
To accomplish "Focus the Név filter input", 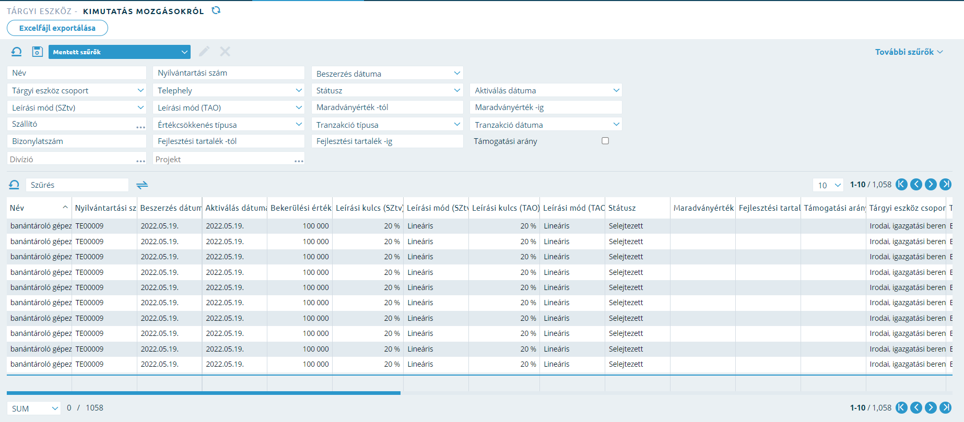I will click(x=77, y=73).
